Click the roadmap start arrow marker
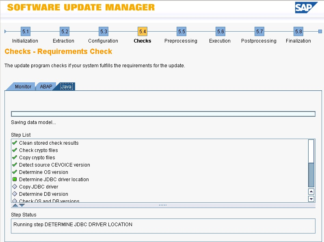Viewport: 324px width, 242px height. [5, 32]
